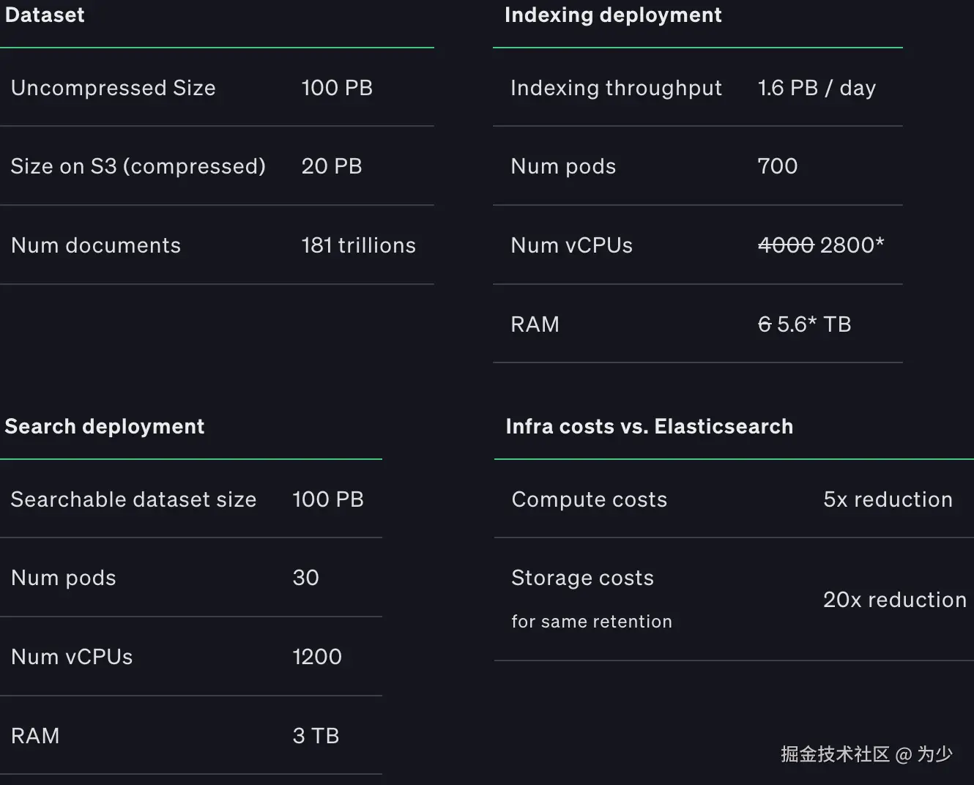Screen dimensions: 974x785
Task: Click the 181 trillions documents value
Action: coord(358,245)
